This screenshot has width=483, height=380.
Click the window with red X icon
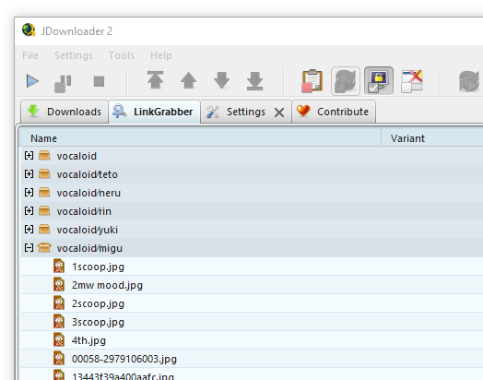pyautogui.click(x=412, y=81)
